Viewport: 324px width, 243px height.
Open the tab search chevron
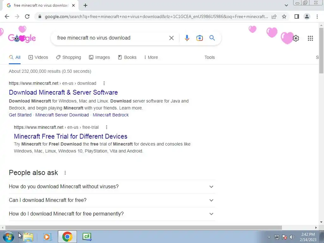[286, 5]
